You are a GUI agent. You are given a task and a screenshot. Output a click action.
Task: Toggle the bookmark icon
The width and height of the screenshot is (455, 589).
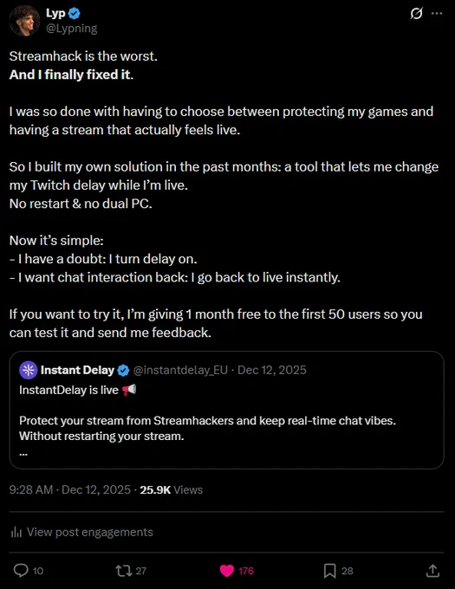(330, 571)
